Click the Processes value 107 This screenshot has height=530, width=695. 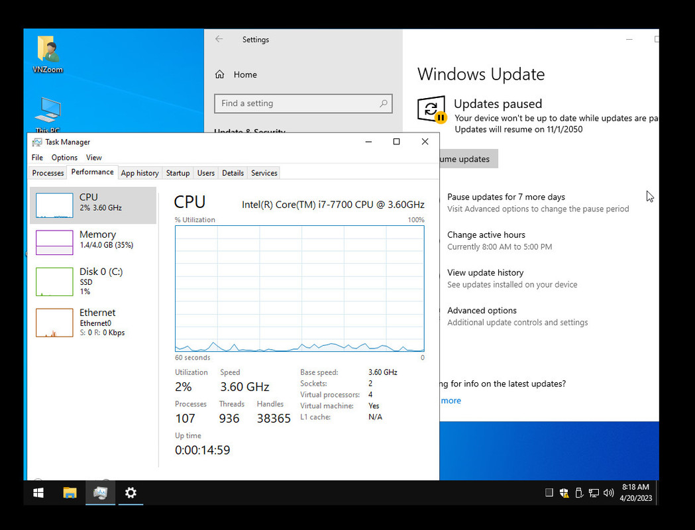coord(185,418)
